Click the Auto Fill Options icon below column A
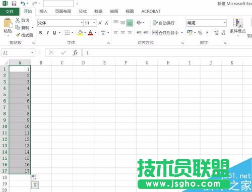 pyautogui.click(x=34, y=177)
